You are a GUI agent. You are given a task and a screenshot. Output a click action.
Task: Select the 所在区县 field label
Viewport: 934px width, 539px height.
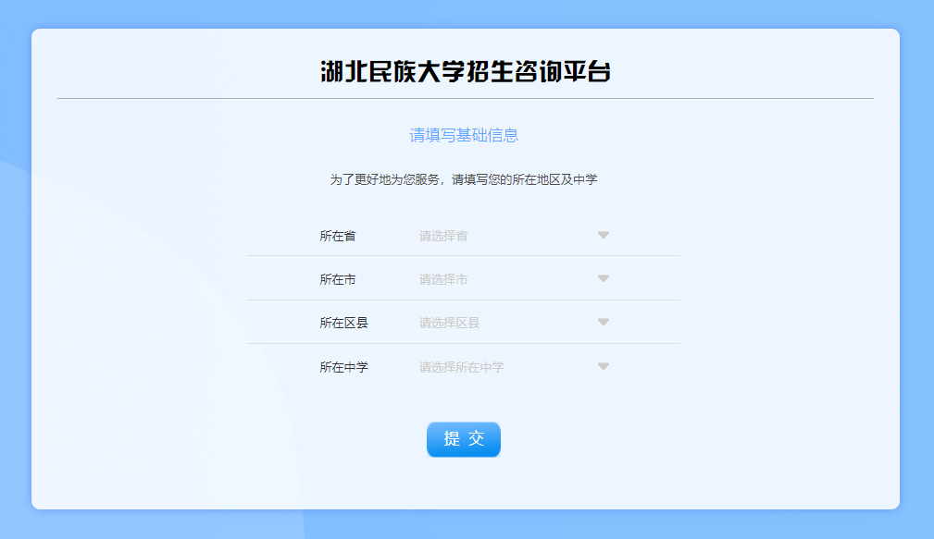344,323
